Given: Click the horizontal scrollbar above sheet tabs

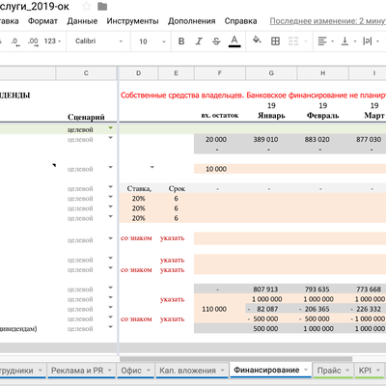Looking at the screenshot, I should point(236,359).
